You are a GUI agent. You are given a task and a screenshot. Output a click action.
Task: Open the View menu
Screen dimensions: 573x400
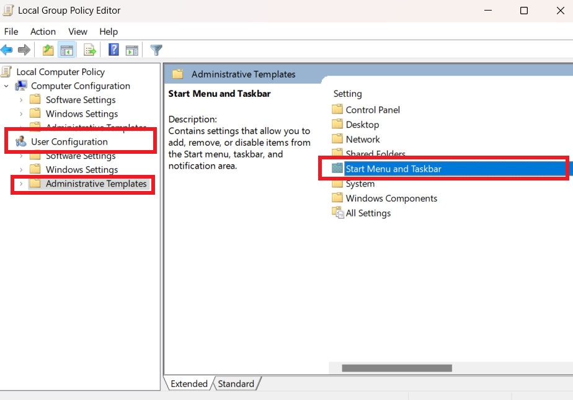point(78,32)
